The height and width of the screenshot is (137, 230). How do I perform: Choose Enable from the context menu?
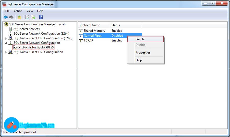click(x=140, y=39)
